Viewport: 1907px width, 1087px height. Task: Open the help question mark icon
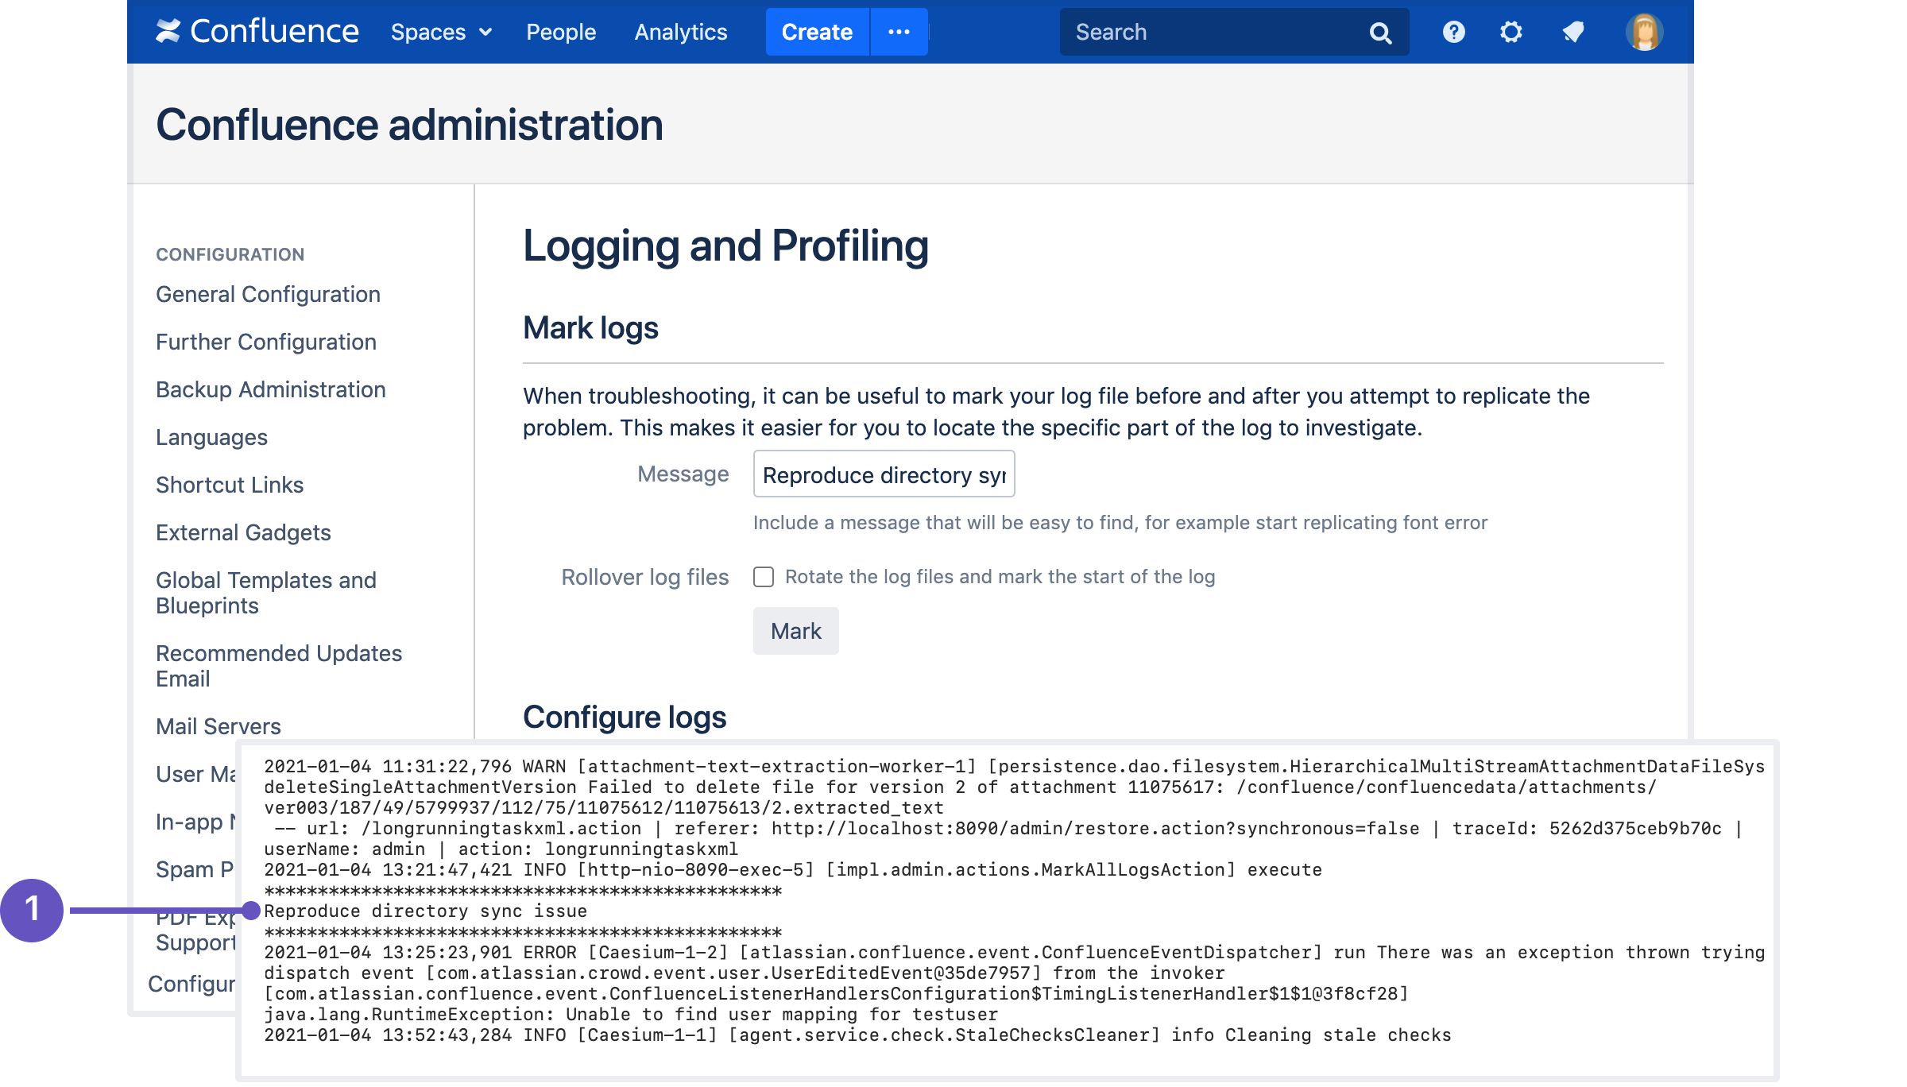[x=1453, y=32]
